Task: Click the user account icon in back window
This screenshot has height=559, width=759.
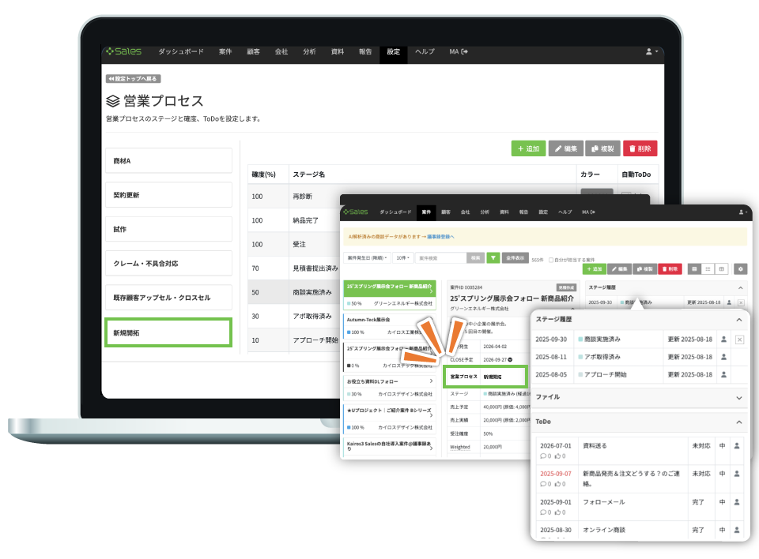Action: tap(651, 52)
